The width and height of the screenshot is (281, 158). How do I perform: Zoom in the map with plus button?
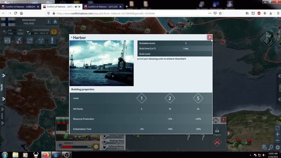[x=277, y=134]
